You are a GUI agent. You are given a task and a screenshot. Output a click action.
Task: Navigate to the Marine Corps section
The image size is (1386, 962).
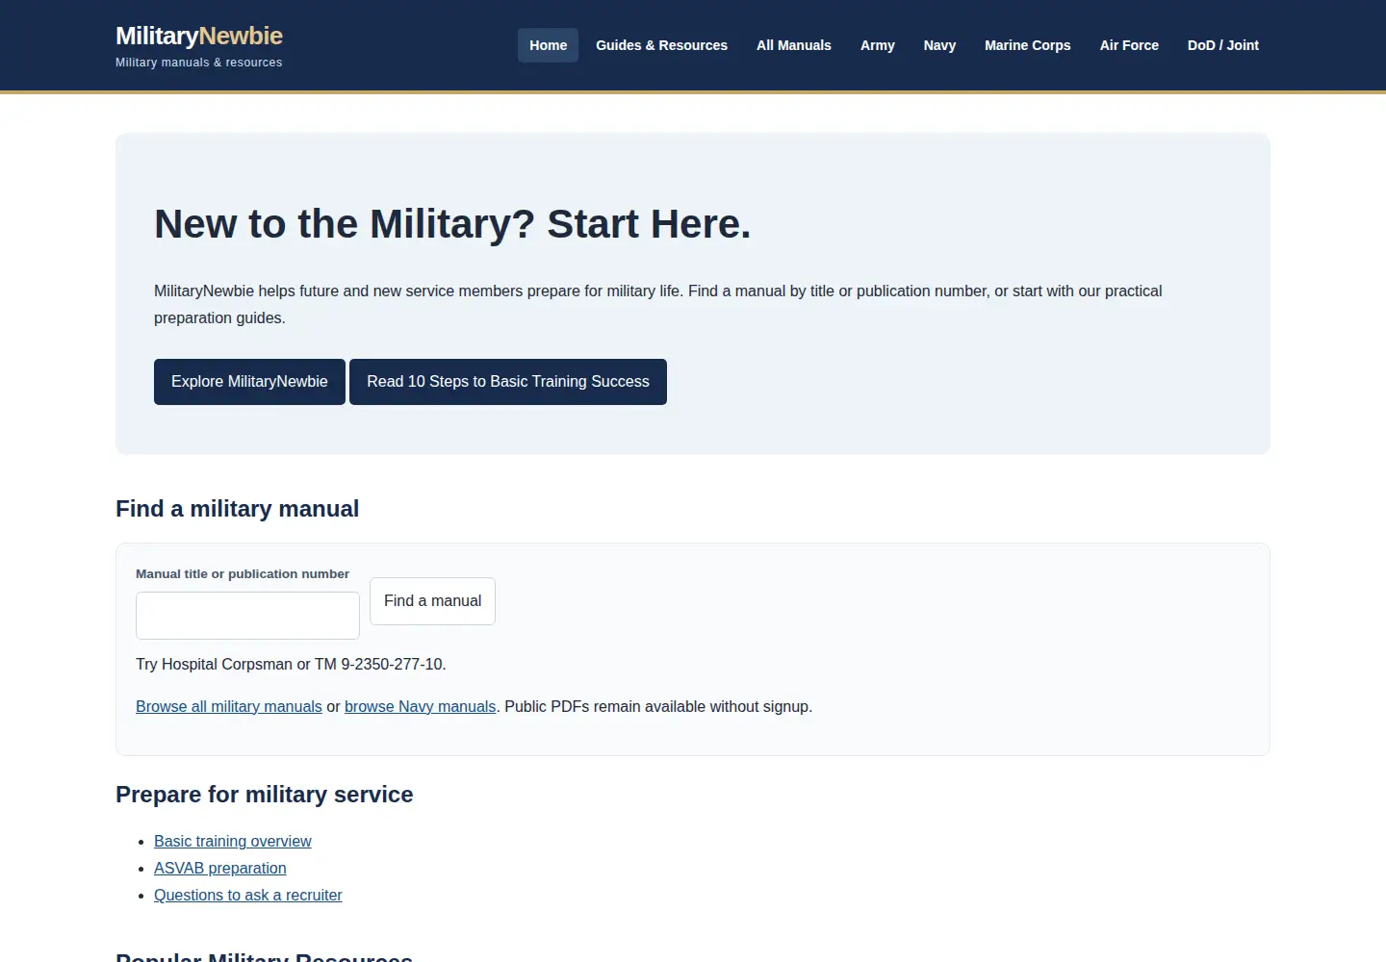1028,45
